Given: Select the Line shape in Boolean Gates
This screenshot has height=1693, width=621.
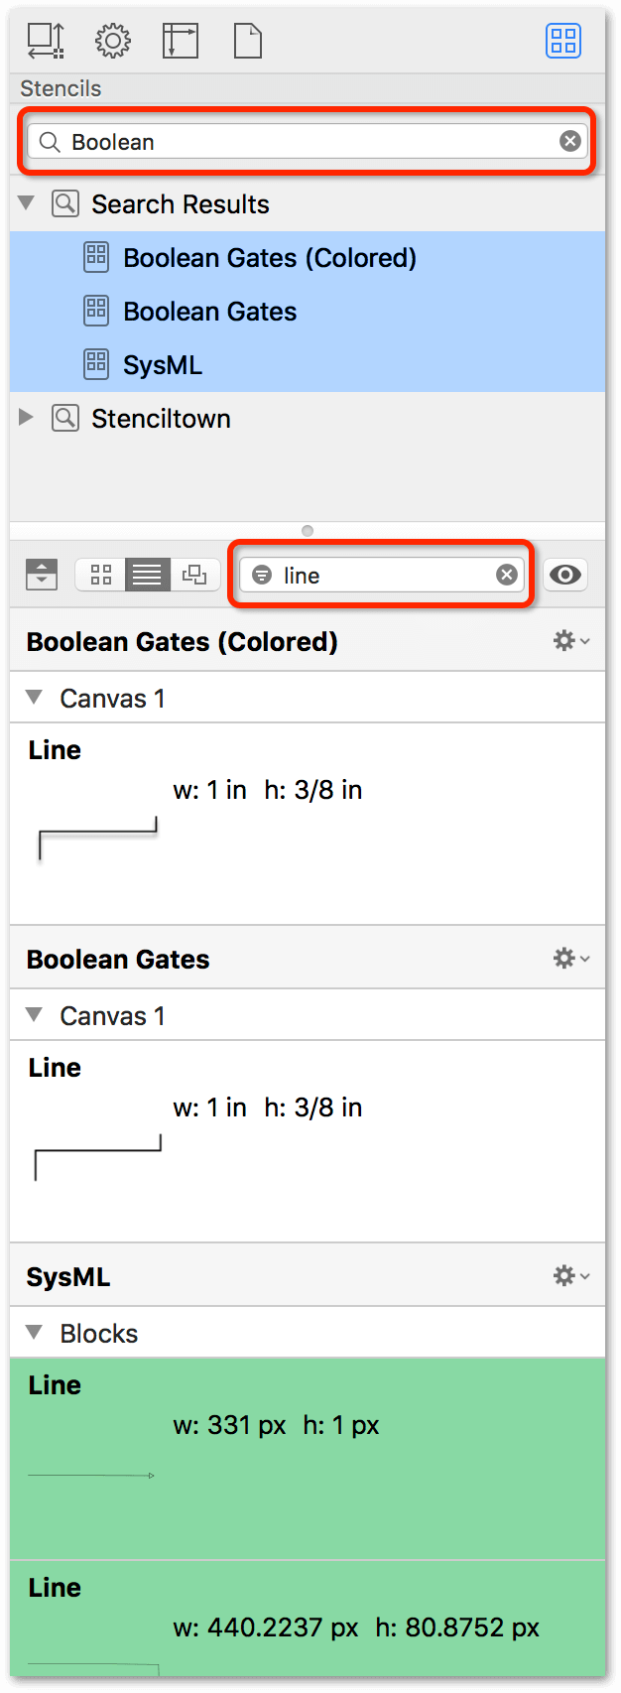Looking at the screenshot, I should coord(308,1141).
